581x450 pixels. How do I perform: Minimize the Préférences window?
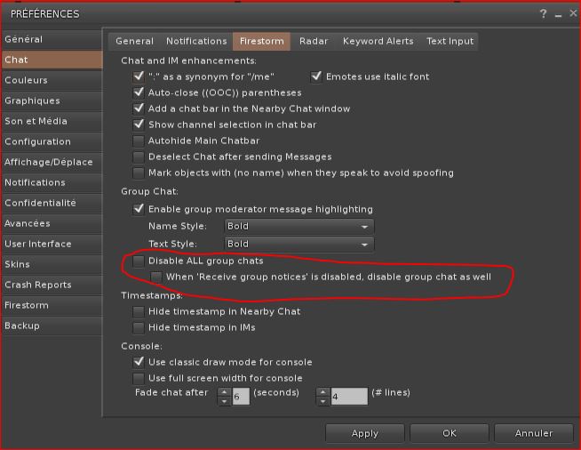tap(558, 15)
